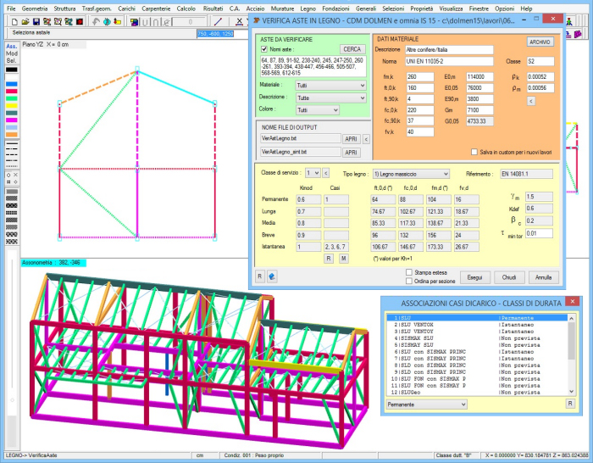Screen dimensions: 593x463
Task: Click the R button beside Permanente dropdown
Action: tap(570, 404)
